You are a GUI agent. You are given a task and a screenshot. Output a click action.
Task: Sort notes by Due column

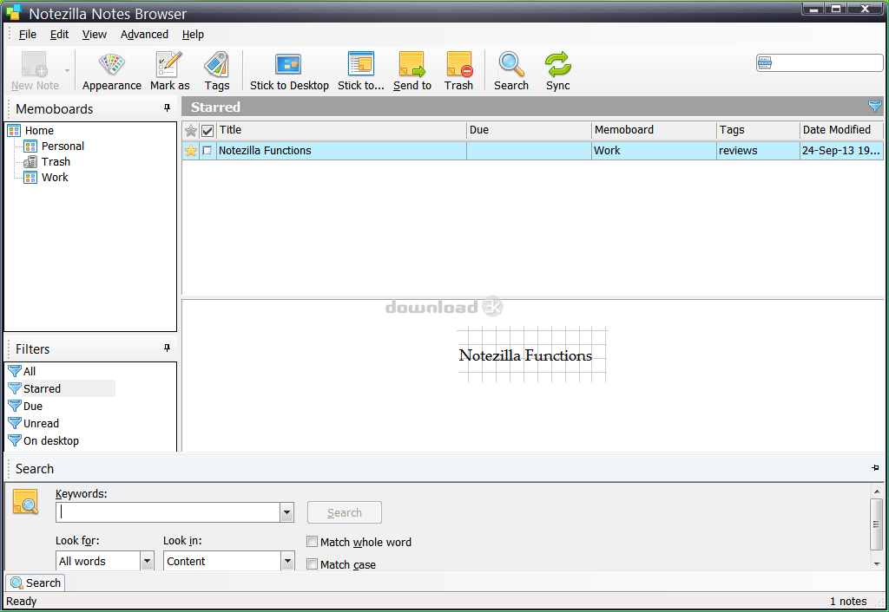coord(529,130)
